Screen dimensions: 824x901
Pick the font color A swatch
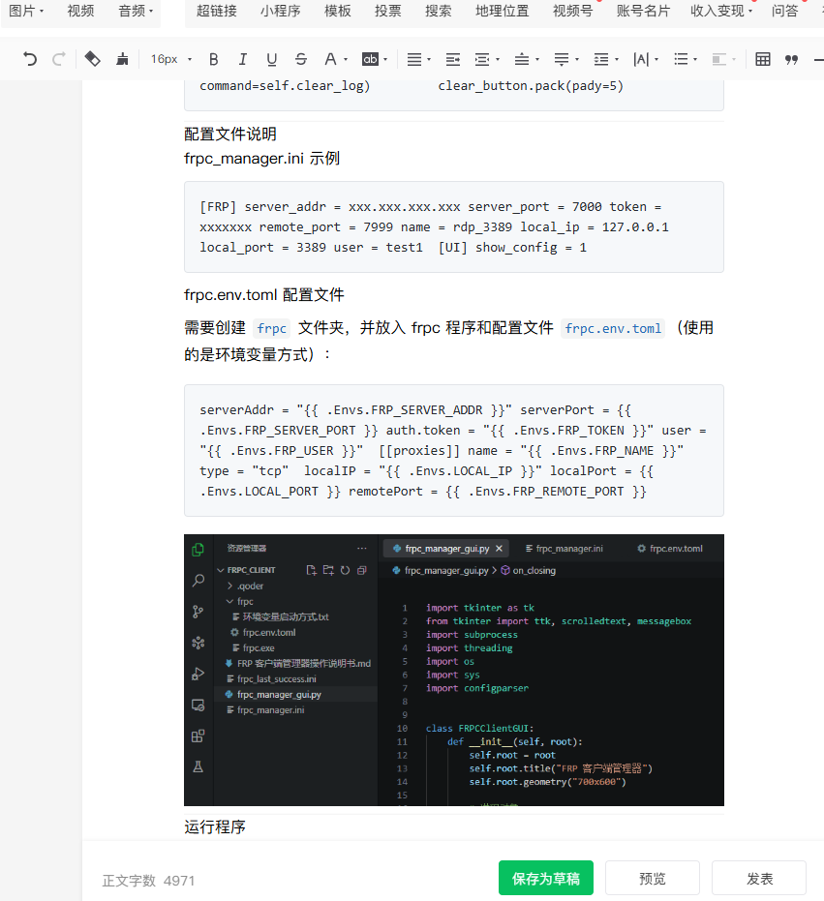click(x=330, y=59)
